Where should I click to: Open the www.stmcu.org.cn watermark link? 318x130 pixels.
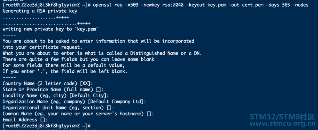[282, 123]
